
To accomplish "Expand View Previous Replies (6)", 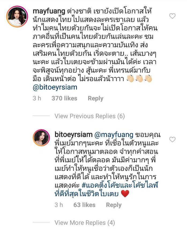I will [x=89, y=116].
